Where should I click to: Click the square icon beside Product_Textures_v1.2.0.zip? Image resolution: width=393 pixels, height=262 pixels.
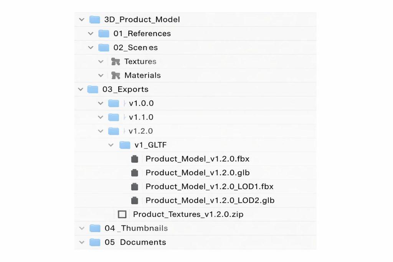click(122, 214)
